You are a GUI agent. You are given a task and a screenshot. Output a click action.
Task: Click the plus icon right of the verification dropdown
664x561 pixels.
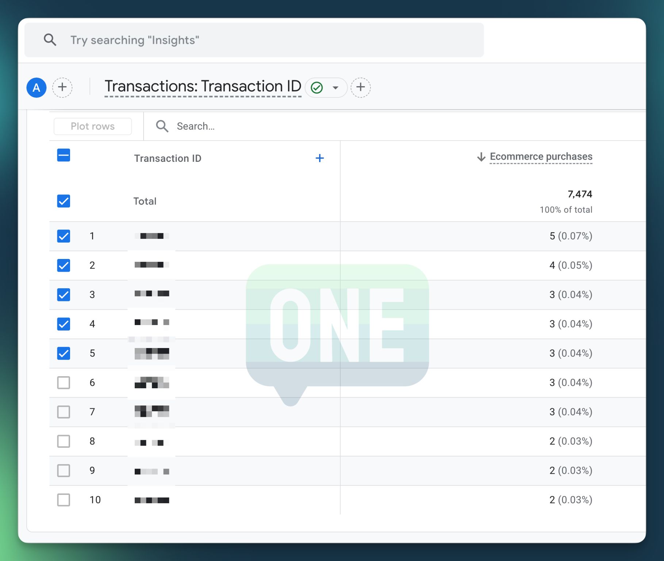[x=361, y=87]
